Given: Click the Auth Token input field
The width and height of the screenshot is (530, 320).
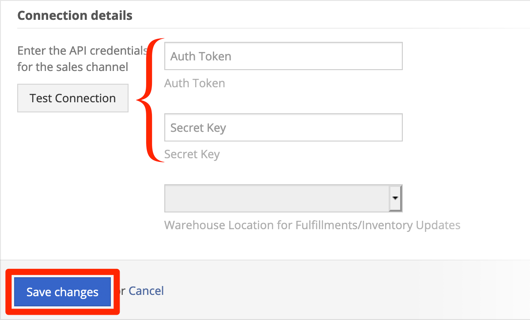Looking at the screenshot, I should click(x=283, y=56).
